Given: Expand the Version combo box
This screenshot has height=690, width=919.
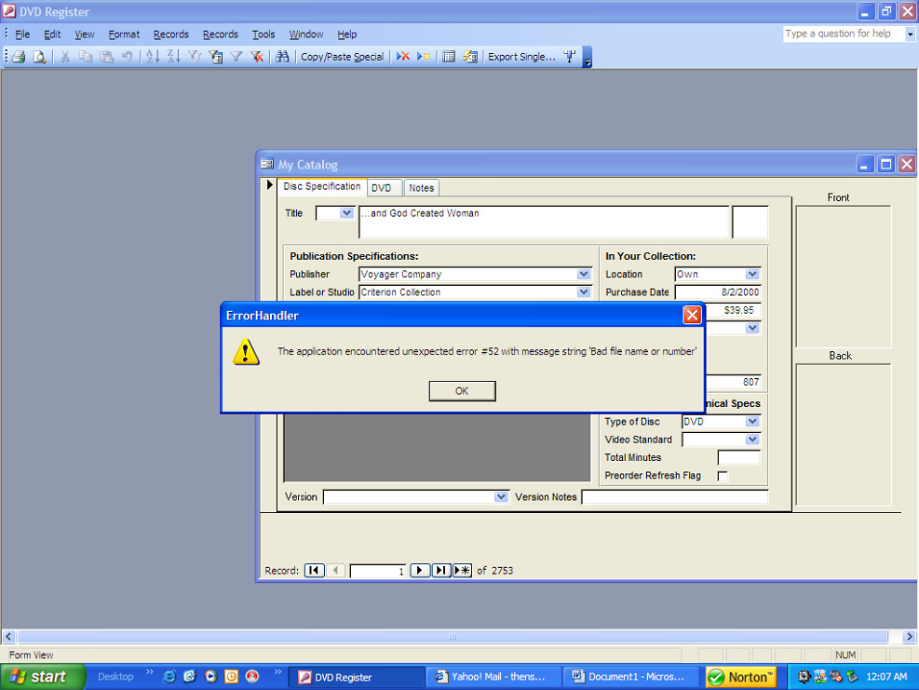Looking at the screenshot, I should (x=501, y=497).
